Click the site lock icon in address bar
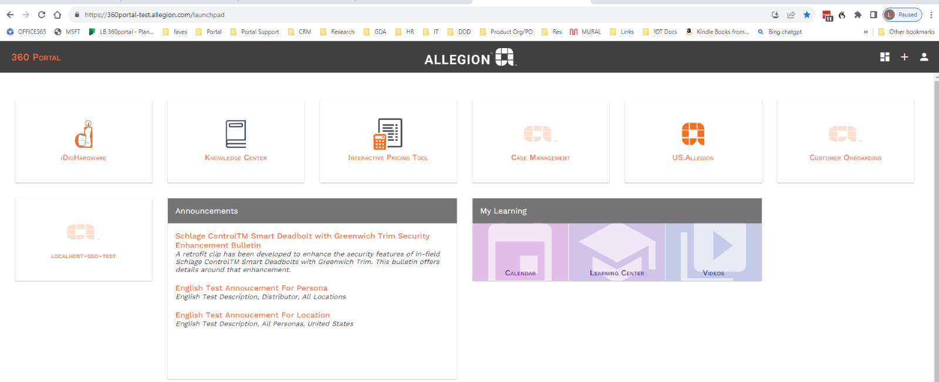This screenshot has height=382, width=939. coord(77,15)
